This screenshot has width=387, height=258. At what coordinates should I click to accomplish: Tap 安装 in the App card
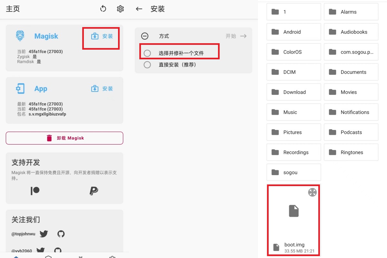pos(102,89)
